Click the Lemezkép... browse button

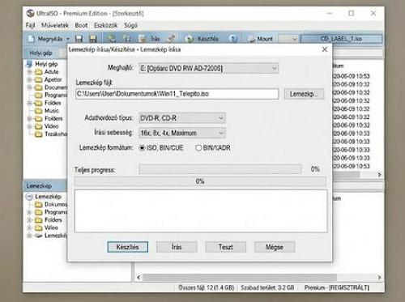[x=304, y=94]
